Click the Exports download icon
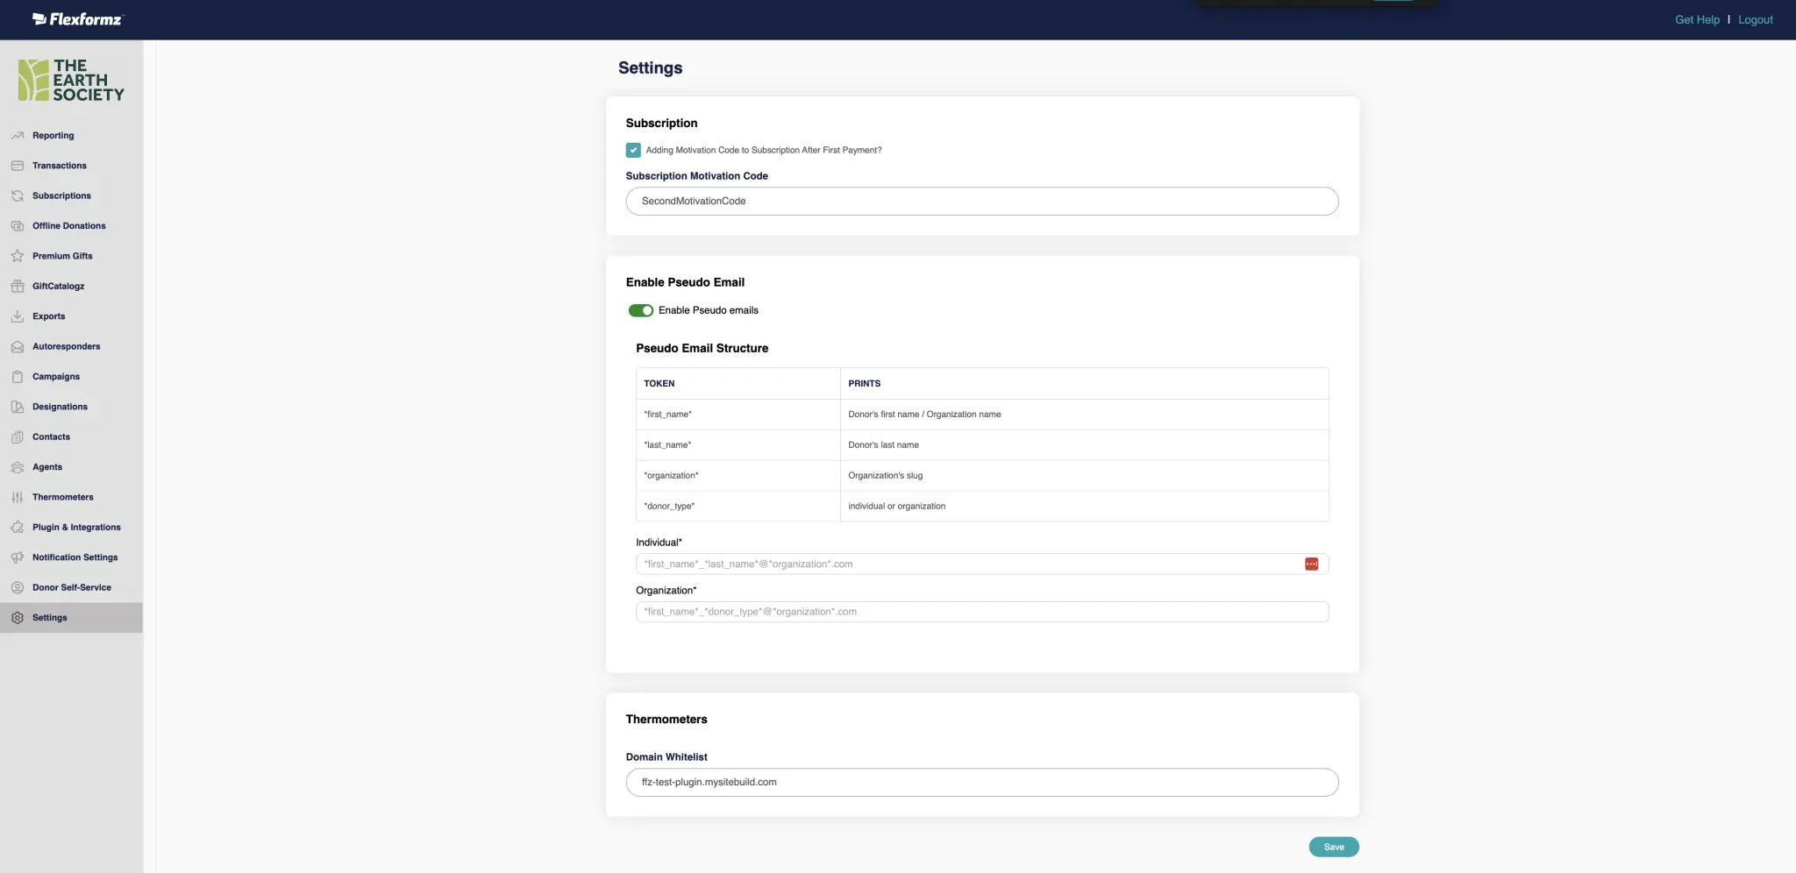The width and height of the screenshot is (1796, 873). (18, 316)
